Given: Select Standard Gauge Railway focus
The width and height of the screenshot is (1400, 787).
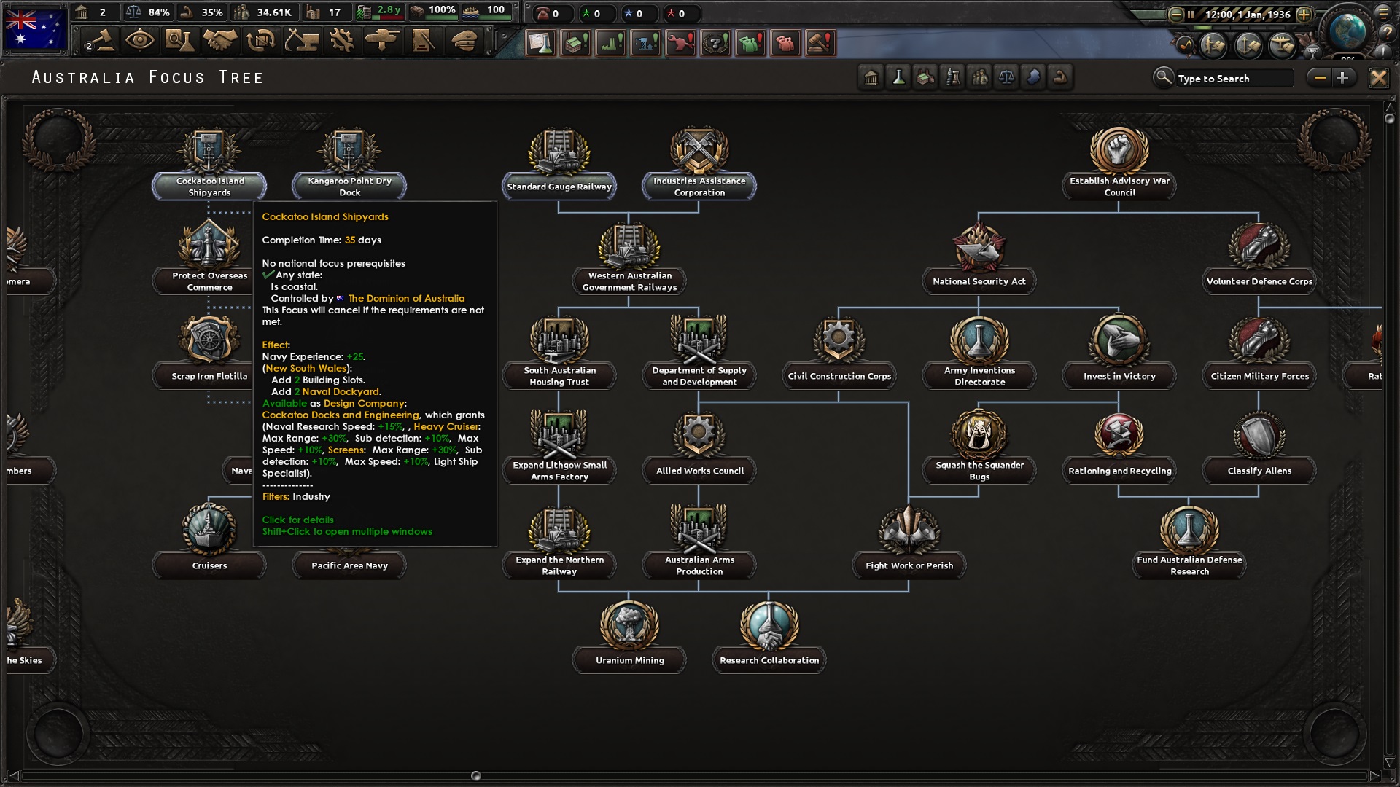Looking at the screenshot, I should point(559,164).
